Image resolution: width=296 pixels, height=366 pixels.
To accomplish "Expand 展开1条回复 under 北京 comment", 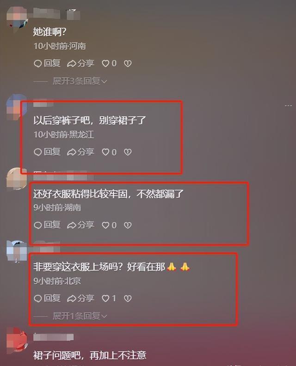I will point(80,316).
